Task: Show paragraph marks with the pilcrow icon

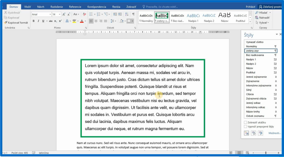Action: click(133, 14)
